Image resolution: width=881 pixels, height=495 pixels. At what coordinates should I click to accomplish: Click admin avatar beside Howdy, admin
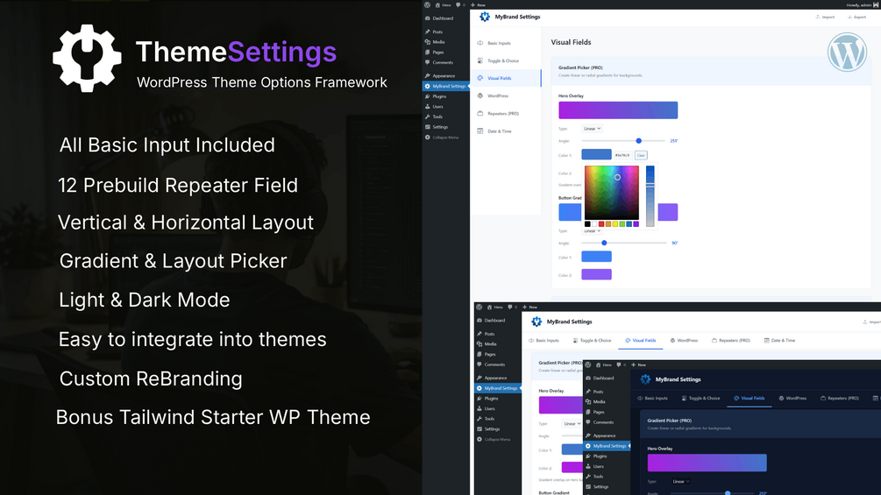point(876,5)
